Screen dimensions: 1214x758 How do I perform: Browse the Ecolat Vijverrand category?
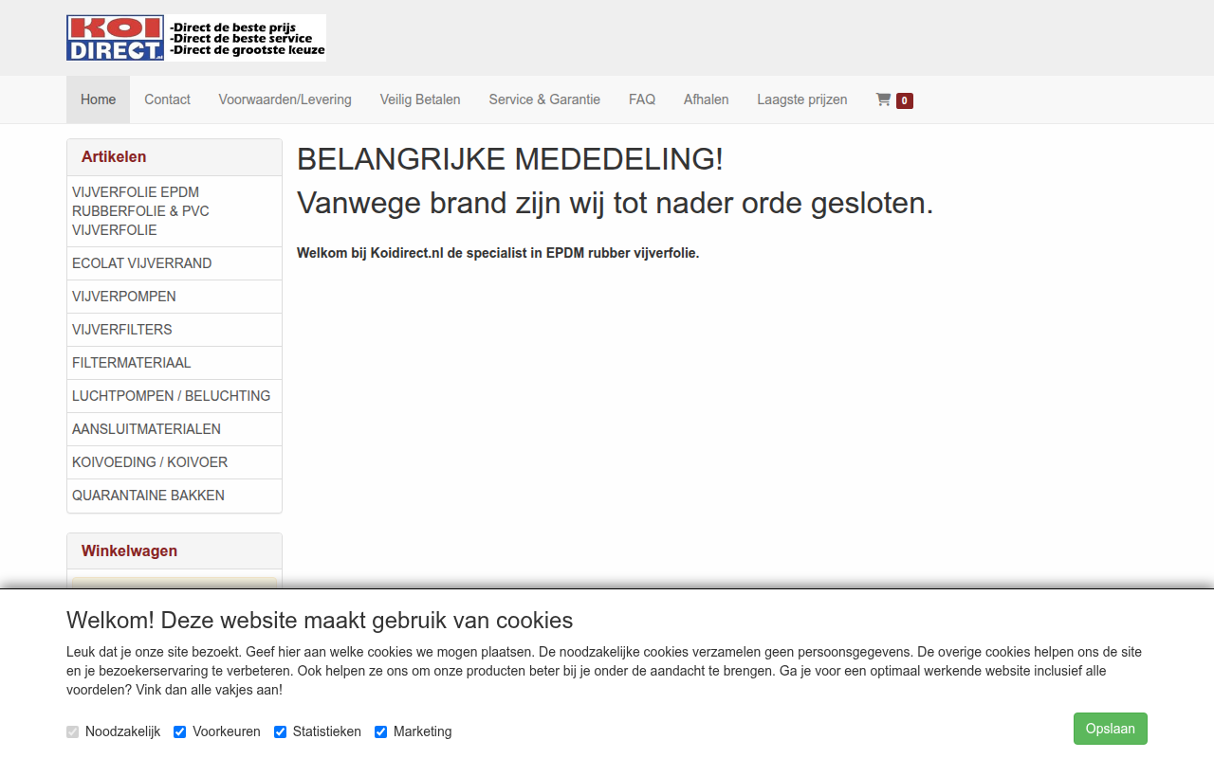tap(175, 263)
